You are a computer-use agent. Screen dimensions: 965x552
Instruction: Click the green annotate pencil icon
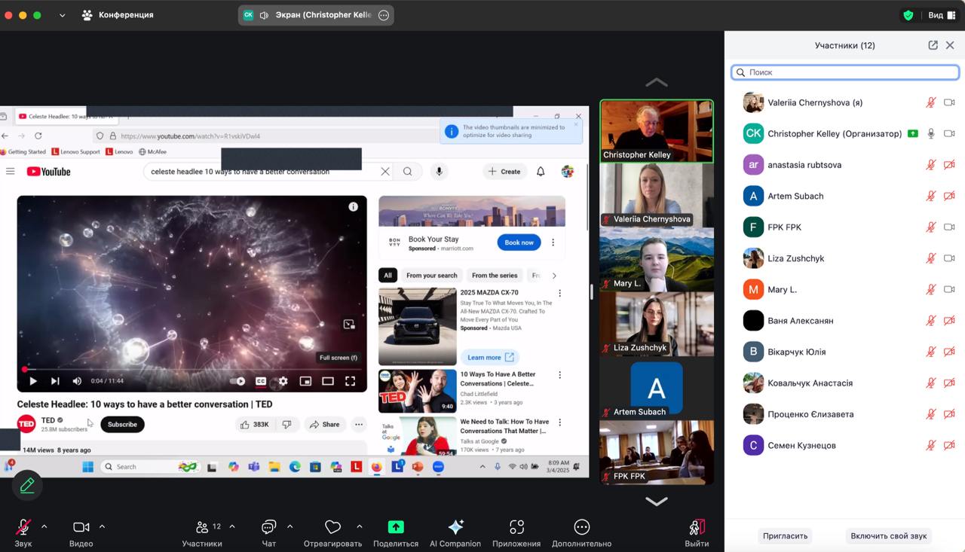(27, 486)
